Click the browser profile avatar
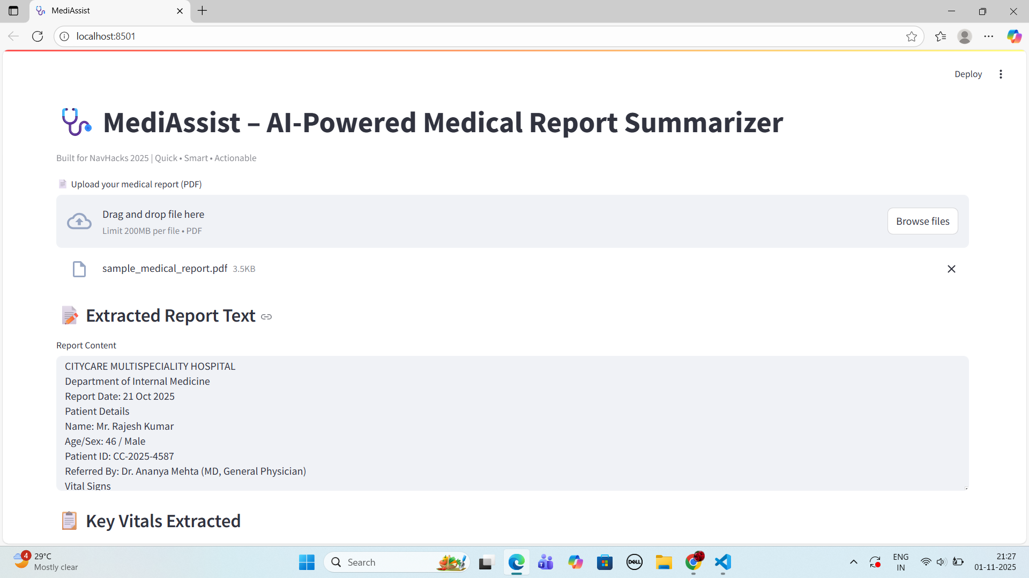 tap(964, 36)
